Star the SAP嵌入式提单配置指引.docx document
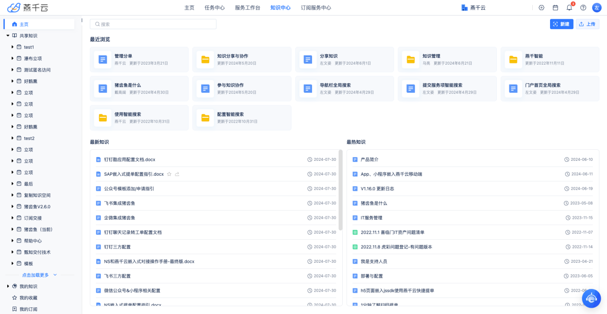 tap(169, 174)
